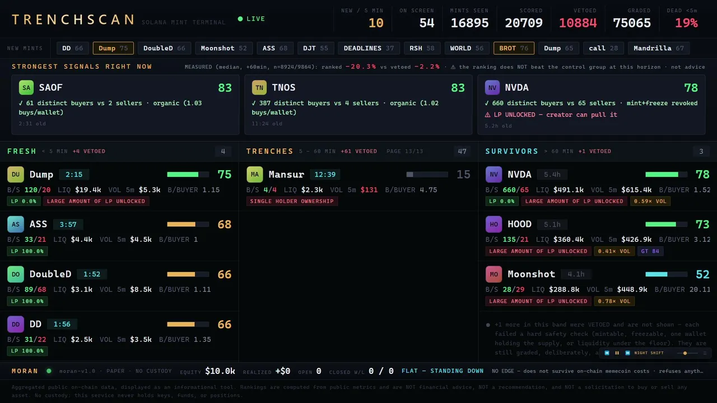The image size is (717, 403).
Task: Click the DU avatar icon of Dump row
Action: pos(16,174)
